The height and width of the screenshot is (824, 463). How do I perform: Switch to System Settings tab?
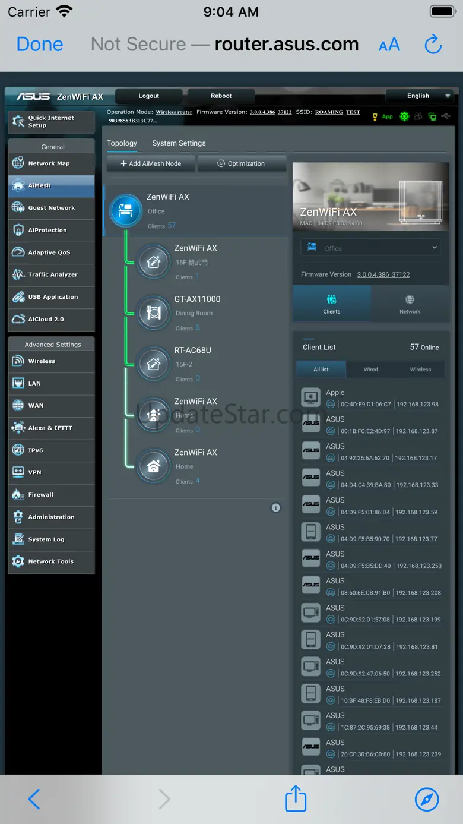coord(179,143)
